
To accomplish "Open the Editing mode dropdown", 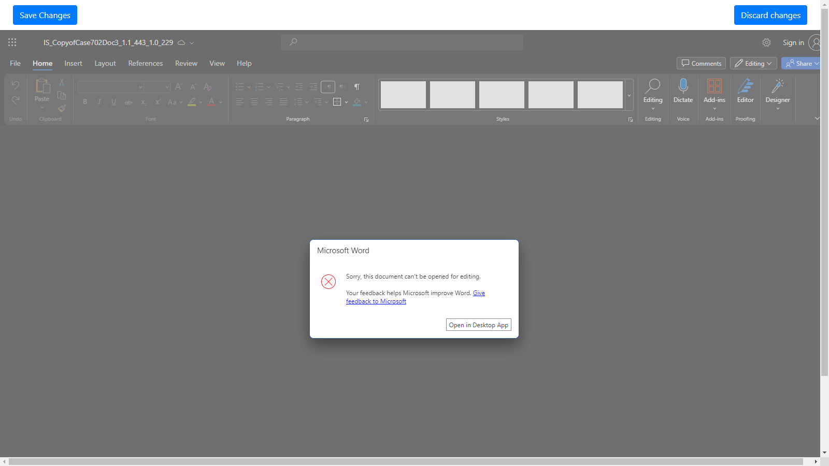I will tap(753, 63).
